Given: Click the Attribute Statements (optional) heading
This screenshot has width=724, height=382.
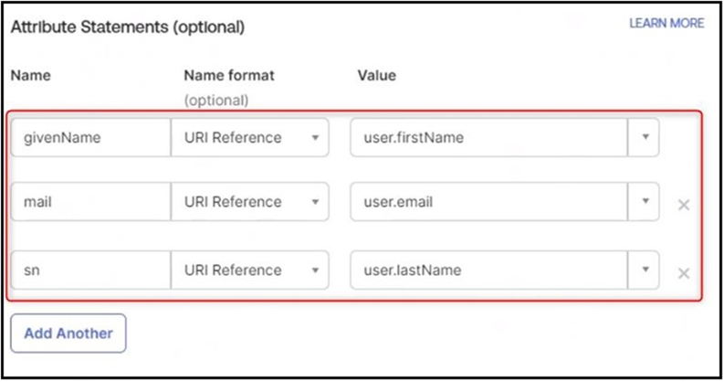Looking at the screenshot, I should click(127, 27).
